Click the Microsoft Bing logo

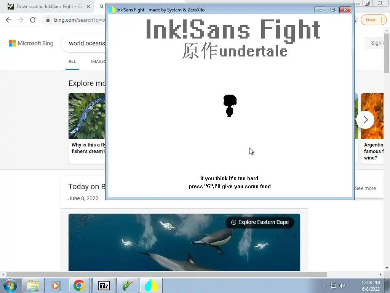[31, 43]
